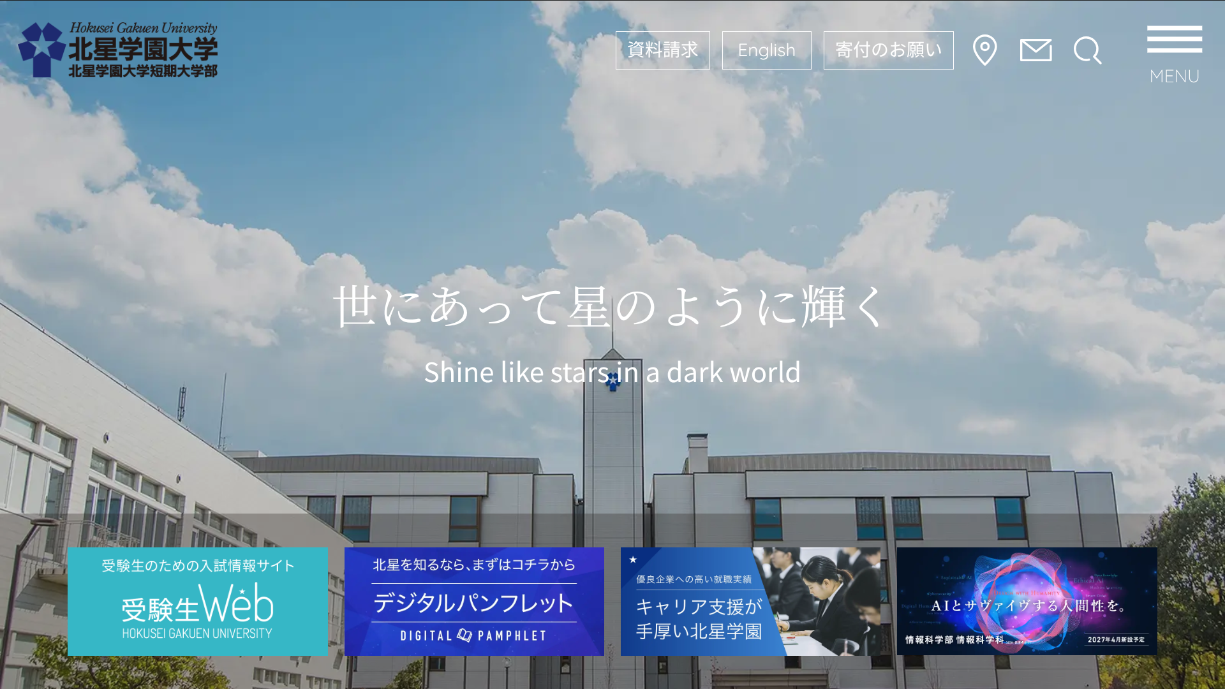Switch to the English site
This screenshot has height=689, width=1225.
click(766, 50)
